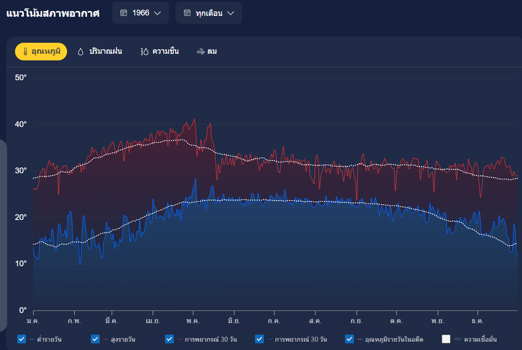Viewport: 522px width, 350px height.
Task: Click the calendar icon beside 1966
Action: click(x=124, y=13)
